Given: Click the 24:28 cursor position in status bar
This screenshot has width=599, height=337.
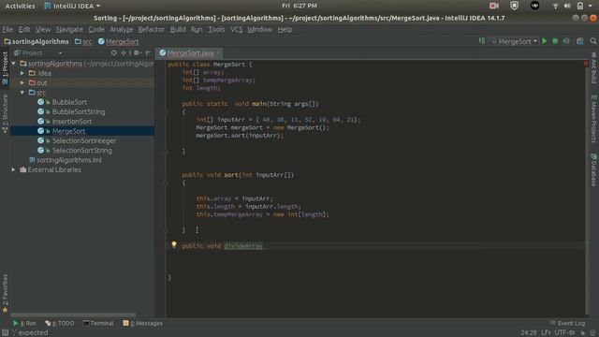Looking at the screenshot, I should (528, 333).
